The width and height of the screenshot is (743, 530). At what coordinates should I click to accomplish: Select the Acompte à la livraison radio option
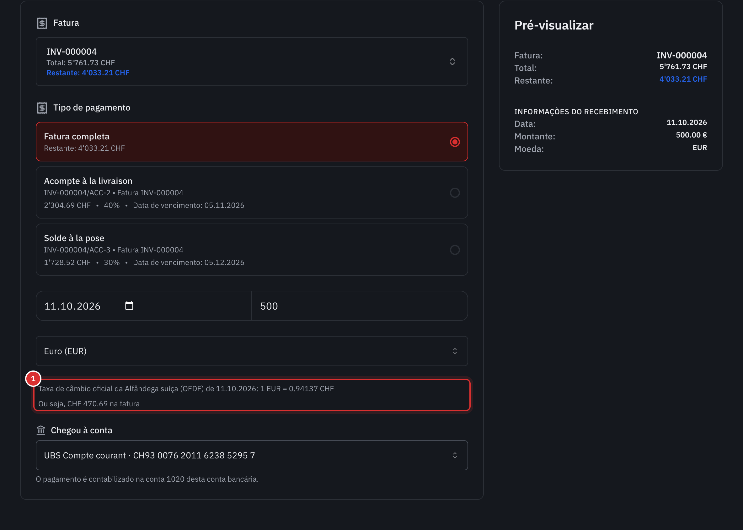click(x=455, y=193)
